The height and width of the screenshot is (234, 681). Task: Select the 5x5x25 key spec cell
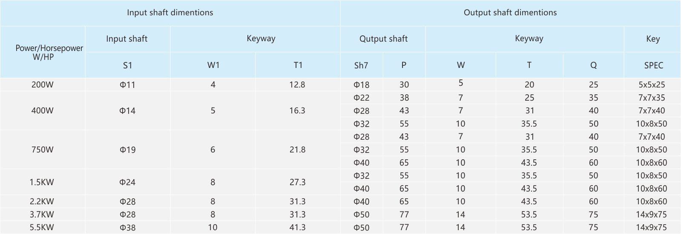click(652, 85)
